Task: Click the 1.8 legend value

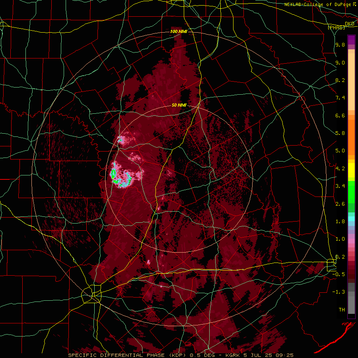Action: click(340, 222)
